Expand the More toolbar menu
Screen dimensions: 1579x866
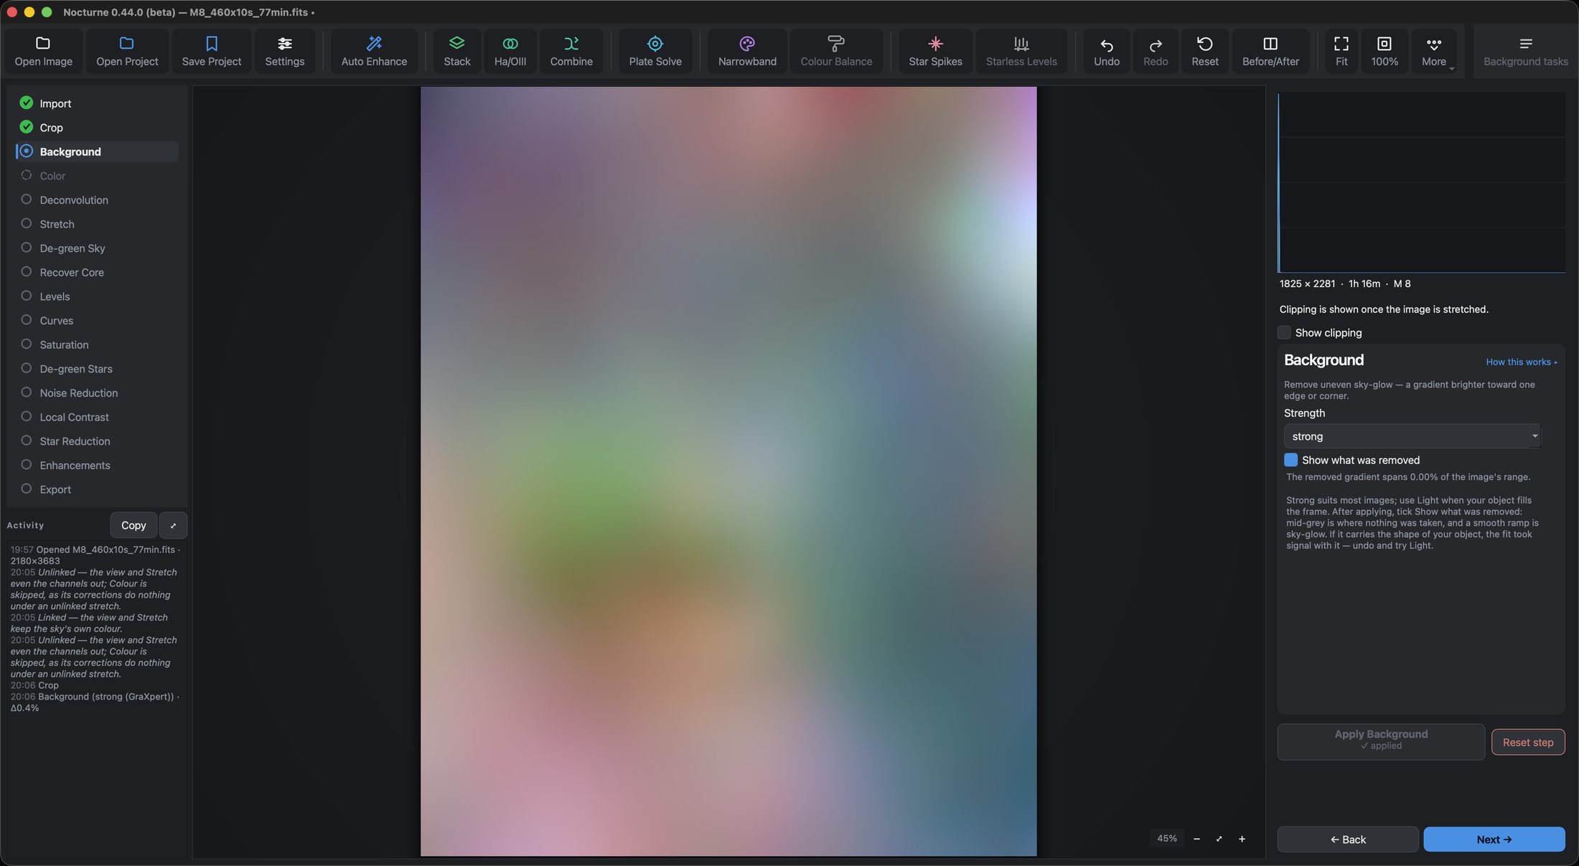click(x=1434, y=51)
